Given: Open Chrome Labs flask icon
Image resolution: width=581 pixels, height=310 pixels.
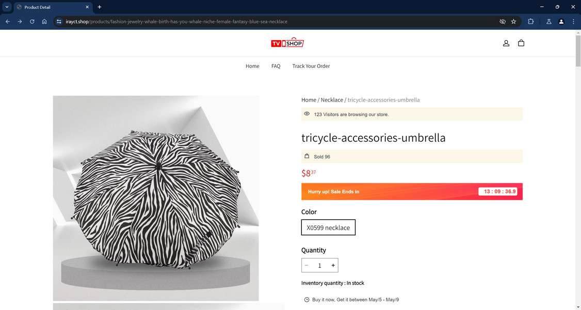Looking at the screenshot, I should 549,22.
